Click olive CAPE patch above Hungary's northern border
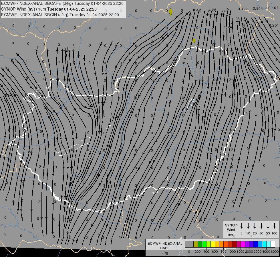280x257 pixels. [x=194, y=41]
